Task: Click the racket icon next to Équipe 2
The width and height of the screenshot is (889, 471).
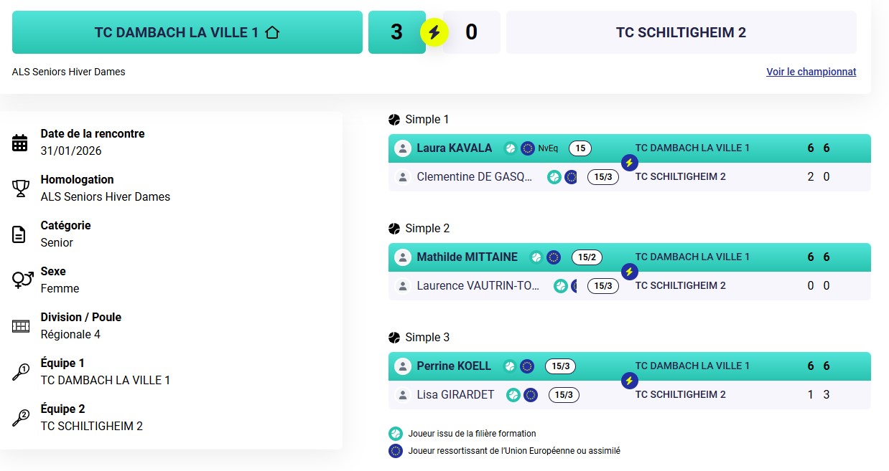Action: coord(21,418)
